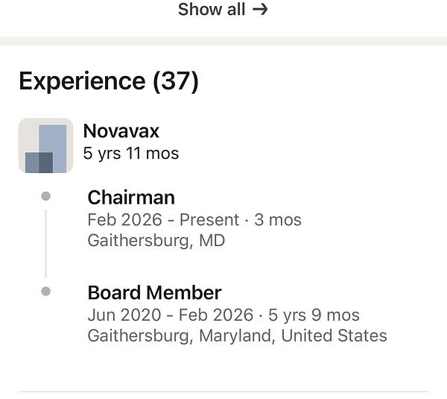The width and height of the screenshot is (447, 399).
Task: Click the timeline dot beside Board Member
Action: pyautogui.click(x=46, y=291)
